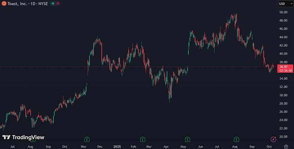Click the pink approximately-equal data mode icon

pos(58,3)
